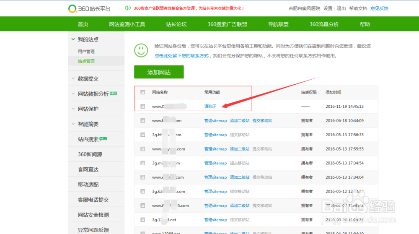Check the box for the 3g.62 site row

pyautogui.click(x=143, y=192)
